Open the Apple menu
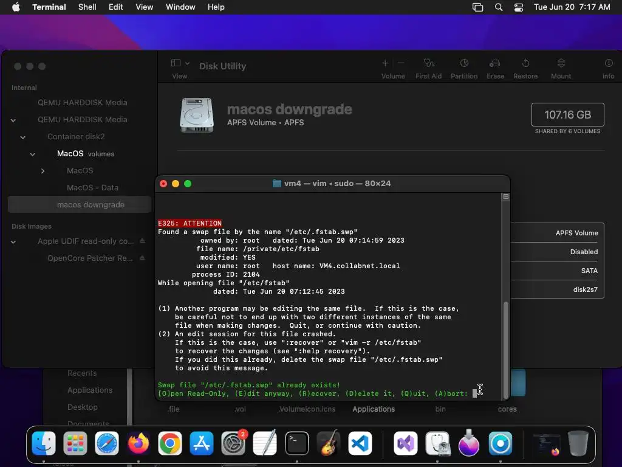The width and height of the screenshot is (622, 467). click(x=16, y=7)
